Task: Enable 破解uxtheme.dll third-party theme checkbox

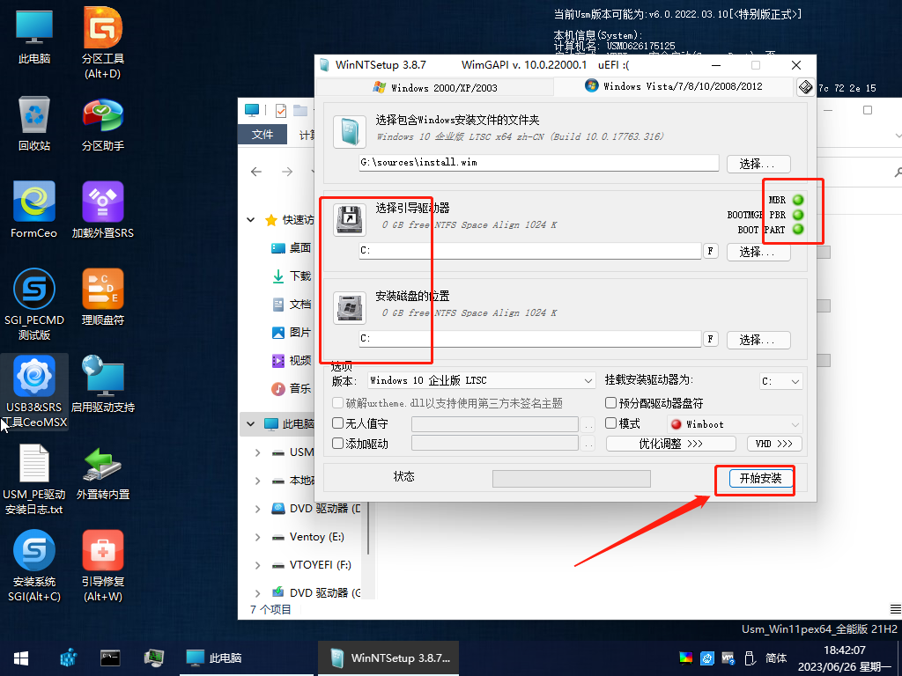Action: [x=337, y=403]
